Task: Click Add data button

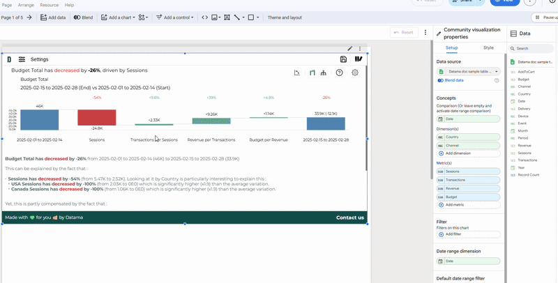Action: tap(53, 17)
